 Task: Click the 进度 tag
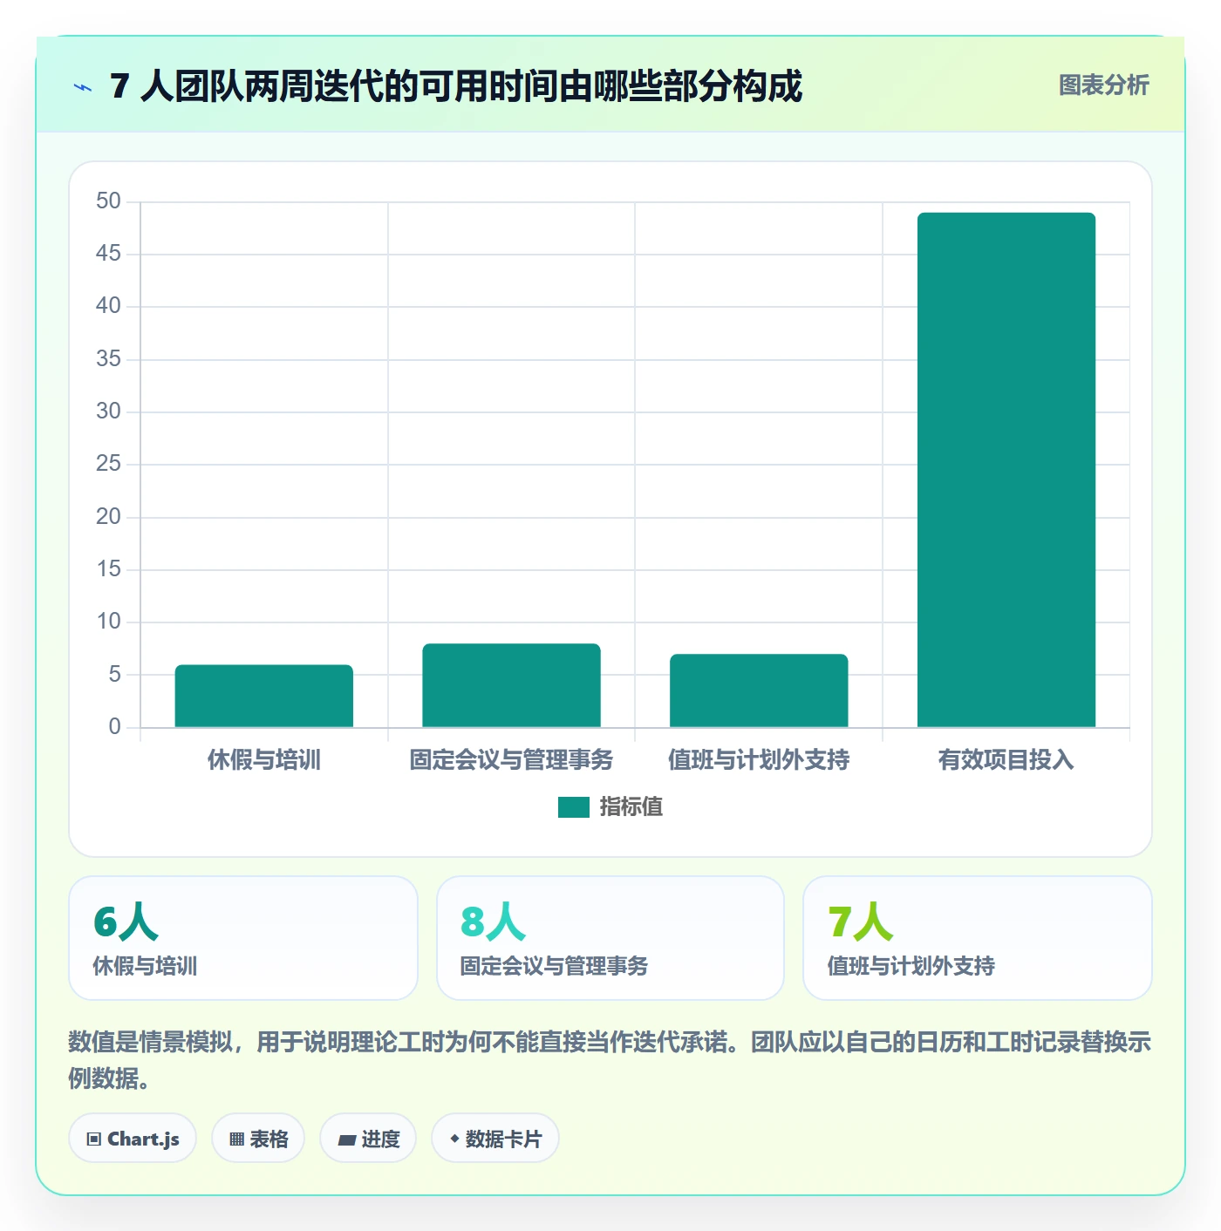[368, 1139]
